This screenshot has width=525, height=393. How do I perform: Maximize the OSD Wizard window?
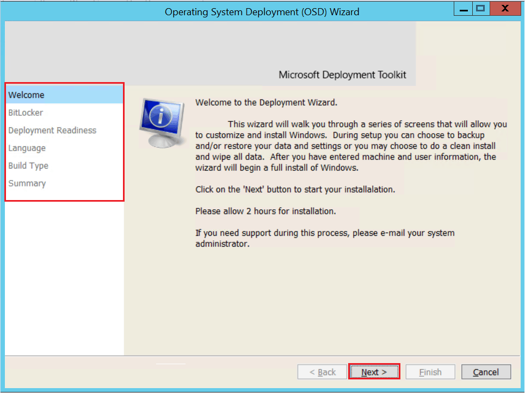[x=481, y=8]
